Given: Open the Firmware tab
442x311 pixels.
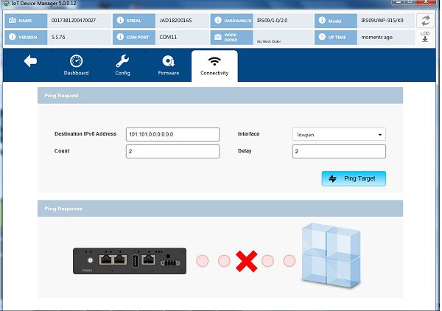Looking at the screenshot, I should (x=169, y=66).
